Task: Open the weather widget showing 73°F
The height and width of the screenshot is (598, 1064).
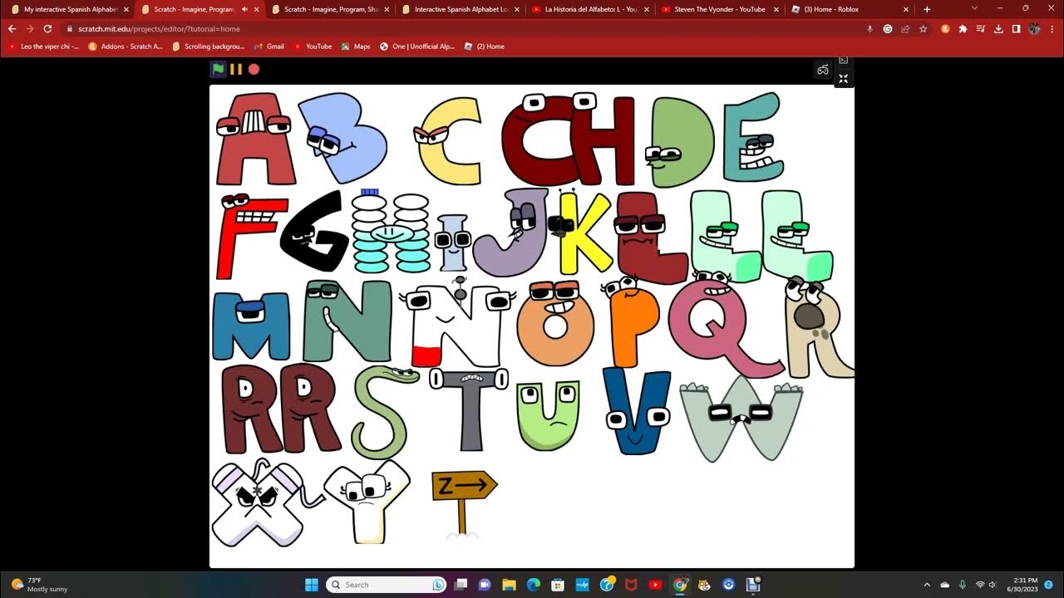Action: point(39,585)
